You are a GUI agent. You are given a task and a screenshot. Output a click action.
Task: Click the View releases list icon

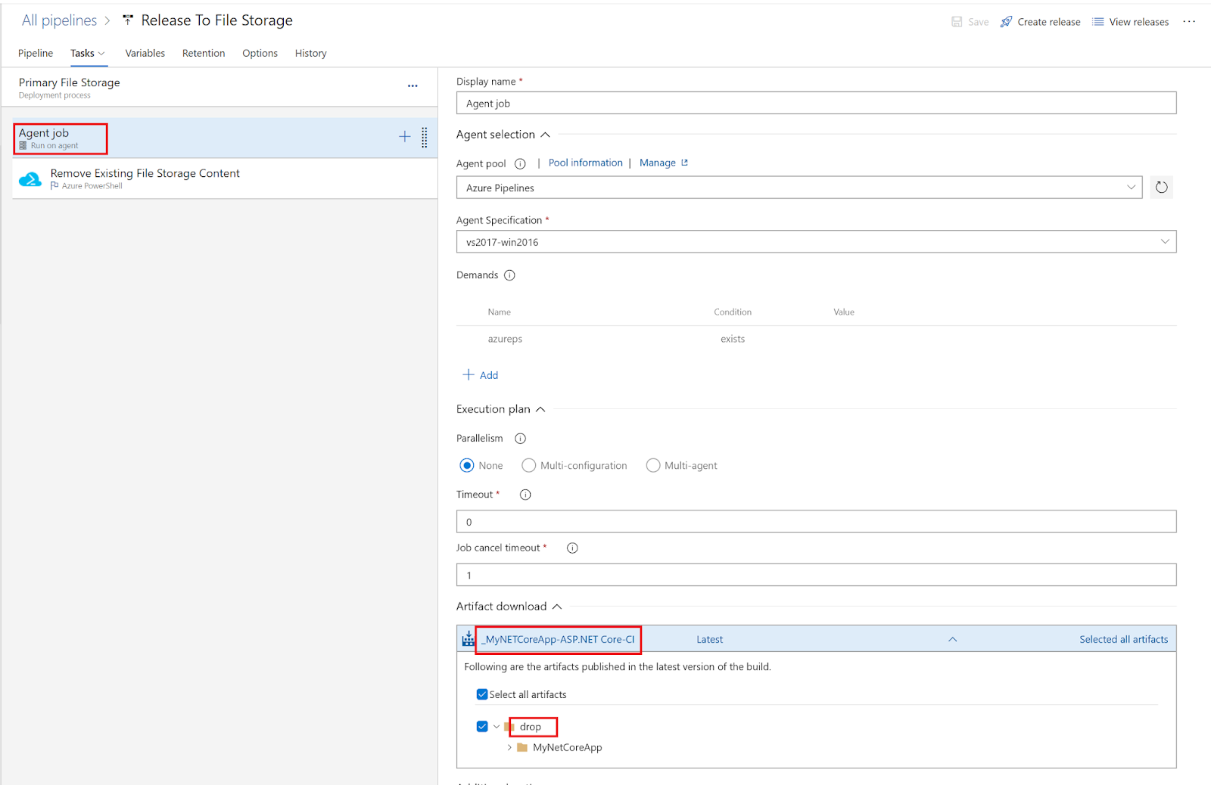click(x=1098, y=21)
